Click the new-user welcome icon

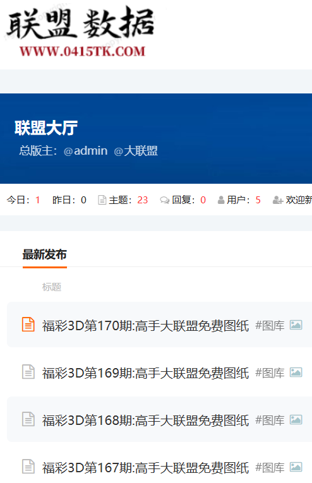[x=277, y=200]
